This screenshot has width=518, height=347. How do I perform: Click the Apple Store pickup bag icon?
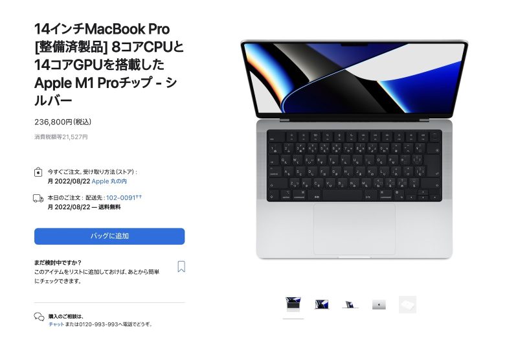[x=38, y=172]
